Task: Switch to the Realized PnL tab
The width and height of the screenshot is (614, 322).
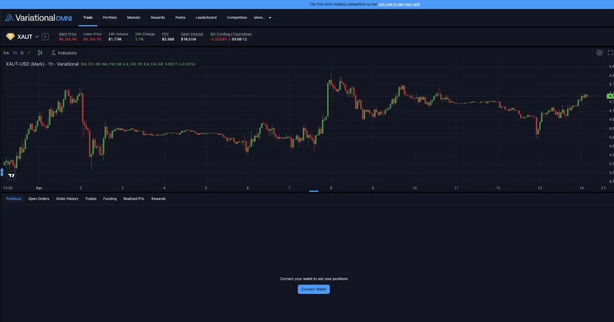Action: [x=134, y=199]
